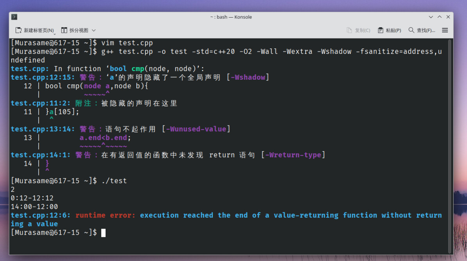This screenshot has height=261, width=467.
Task: Minimize the Konsole window
Action: pos(431,17)
